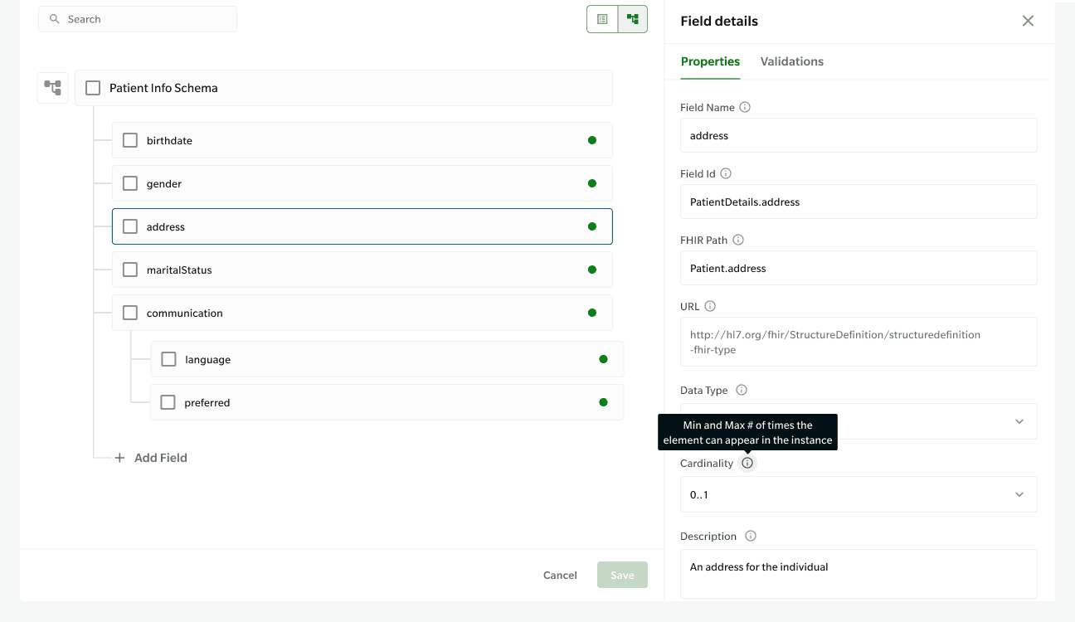Viewport: 1075px width, 622px height.
Task: Click info icon next to FHIR Path
Action: (738, 240)
